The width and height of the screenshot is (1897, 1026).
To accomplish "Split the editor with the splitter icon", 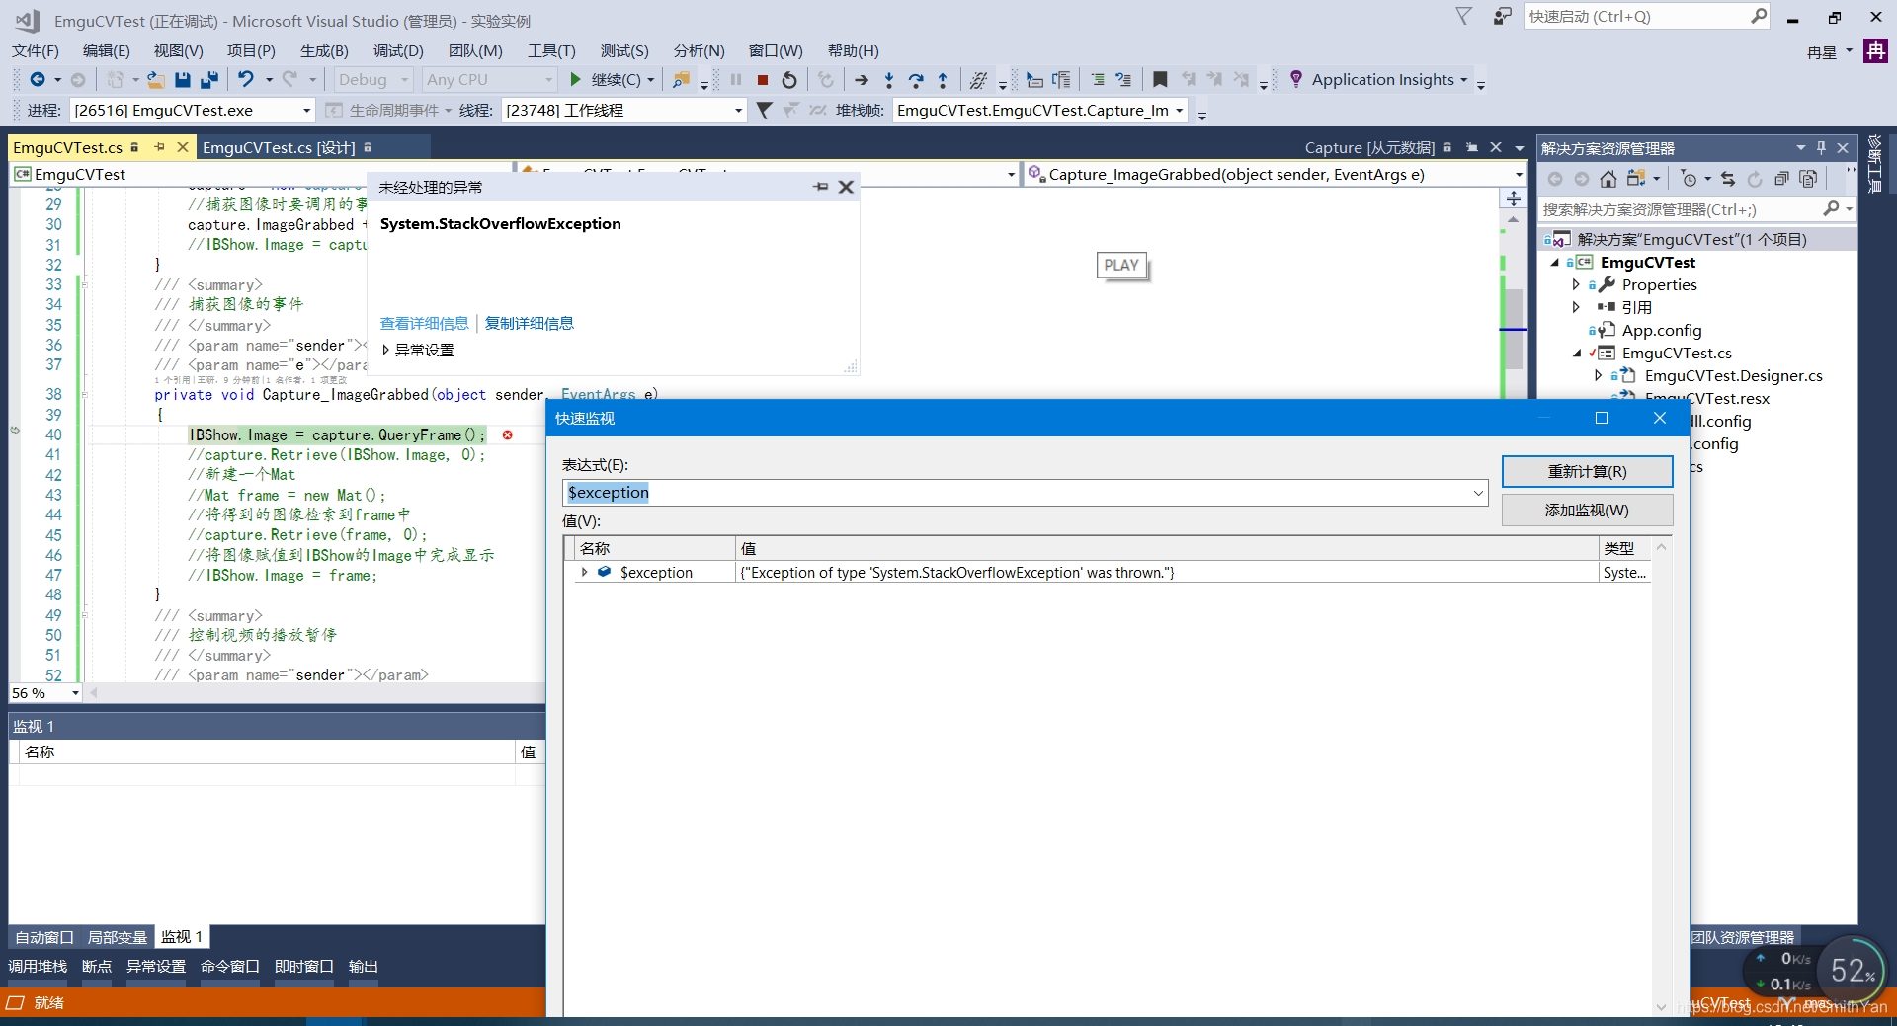I will 1513,199.
